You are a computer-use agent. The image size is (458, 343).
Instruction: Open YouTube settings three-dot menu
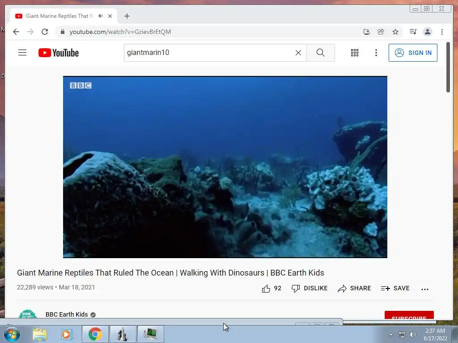[376, 53]
